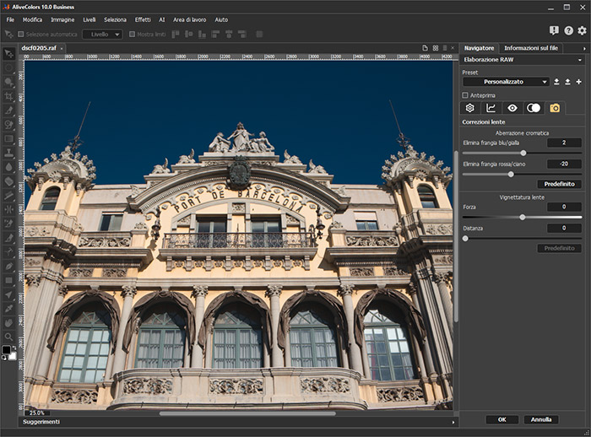Click the Elimina frangia rossa/ciano slider

pyautogui.click(x=511, y=174)
